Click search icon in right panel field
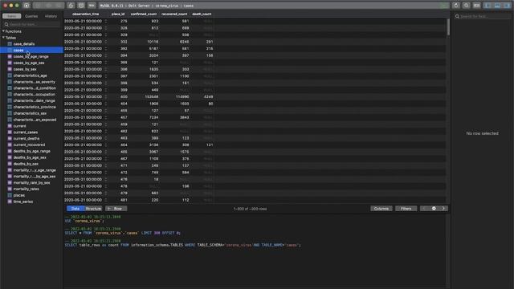The height and width of the screenshot is (289, 514). (457, 16)
